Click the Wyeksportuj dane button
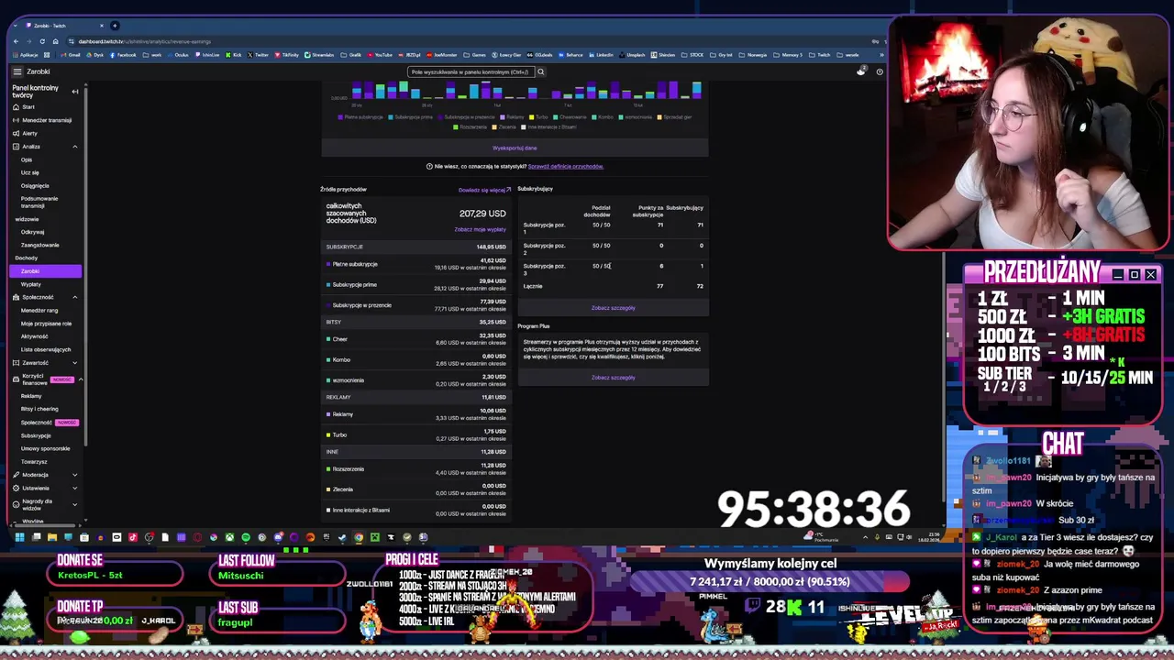The height and width of the screenshot is (660, 1174). click(x=515, y=148)
